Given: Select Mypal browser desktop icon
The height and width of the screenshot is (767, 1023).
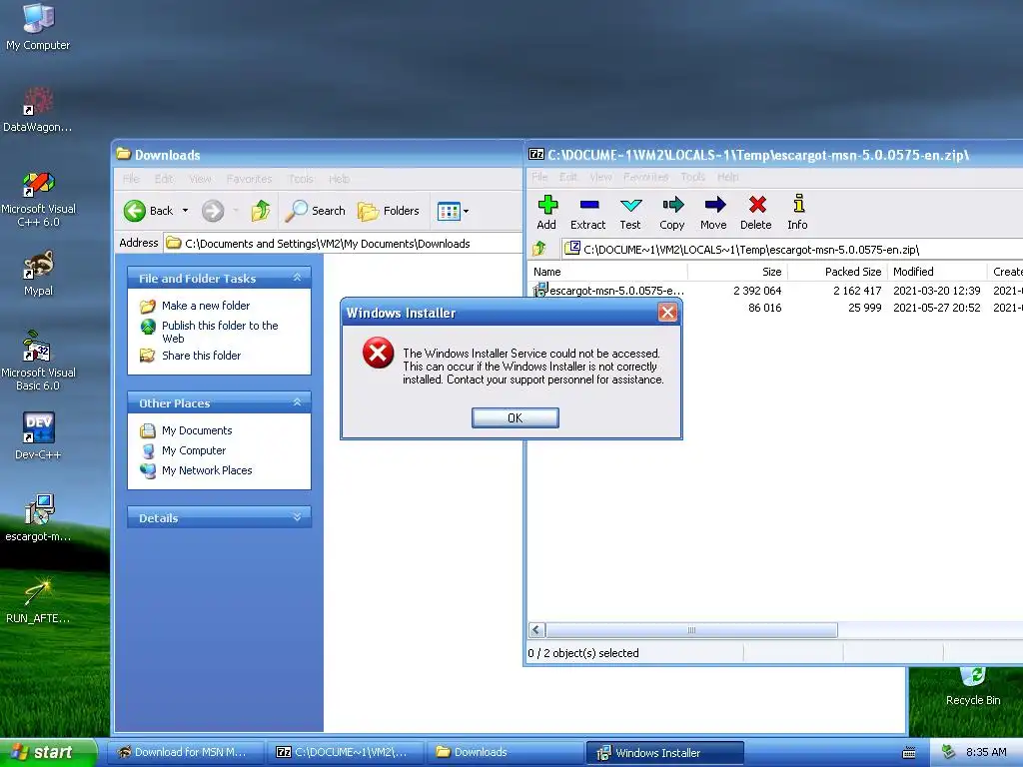Looking at the screenshot, I should [x=38, y=273].
